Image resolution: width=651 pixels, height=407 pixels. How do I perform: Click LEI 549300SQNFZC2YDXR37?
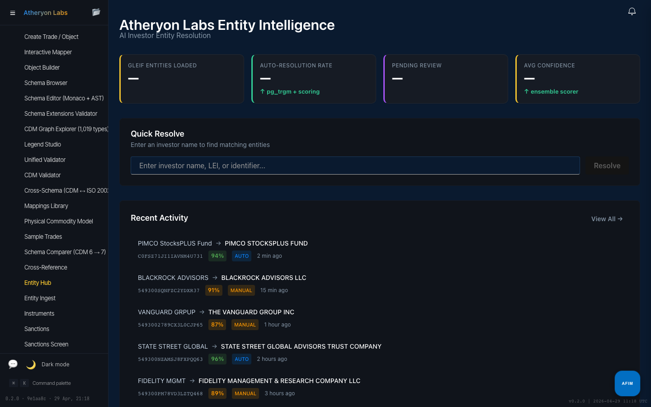169,290
